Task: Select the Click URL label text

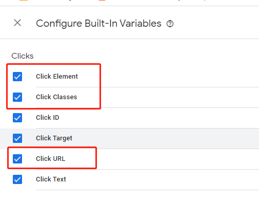Action: tap(51, 159)
